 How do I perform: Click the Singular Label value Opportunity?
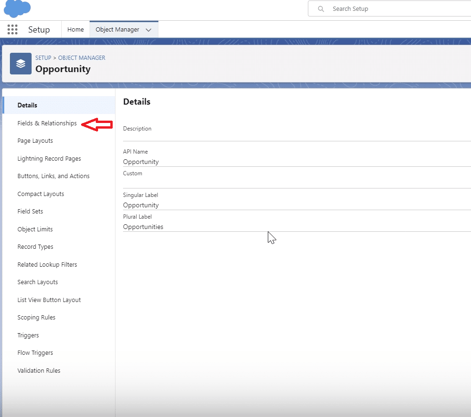[141, 205]
